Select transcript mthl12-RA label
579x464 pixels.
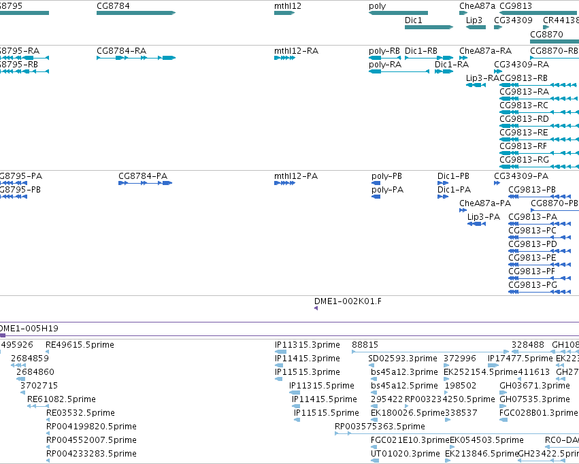click(x=296, y=50)
